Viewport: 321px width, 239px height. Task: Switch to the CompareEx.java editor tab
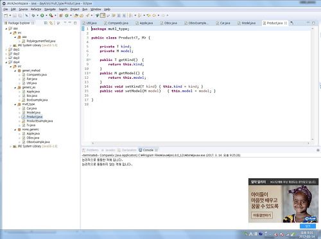tap(116, 23)
